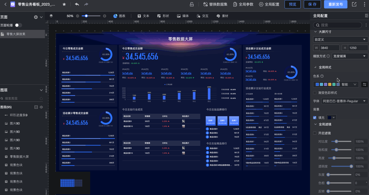The image size is (369, 195).
Task: Open 全局参数 global parameters
Action: pos(243,4)
